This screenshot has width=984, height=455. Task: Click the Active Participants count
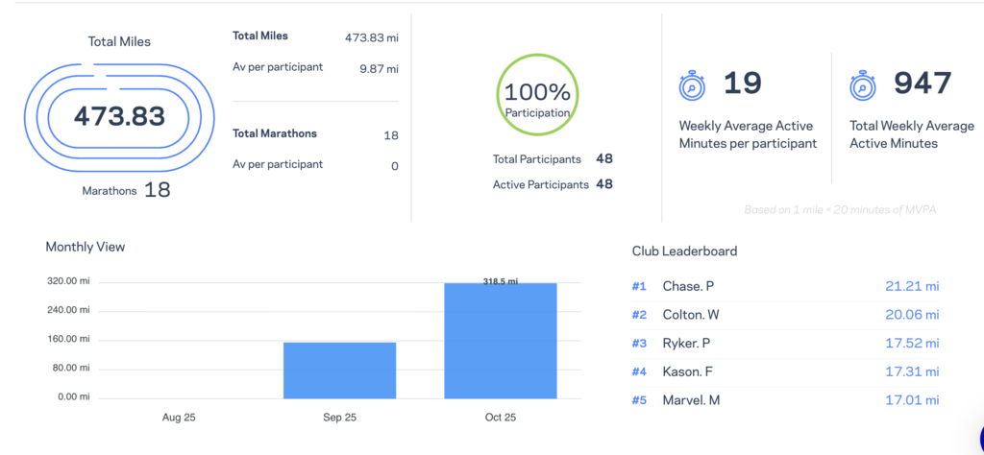click(603, 183)
